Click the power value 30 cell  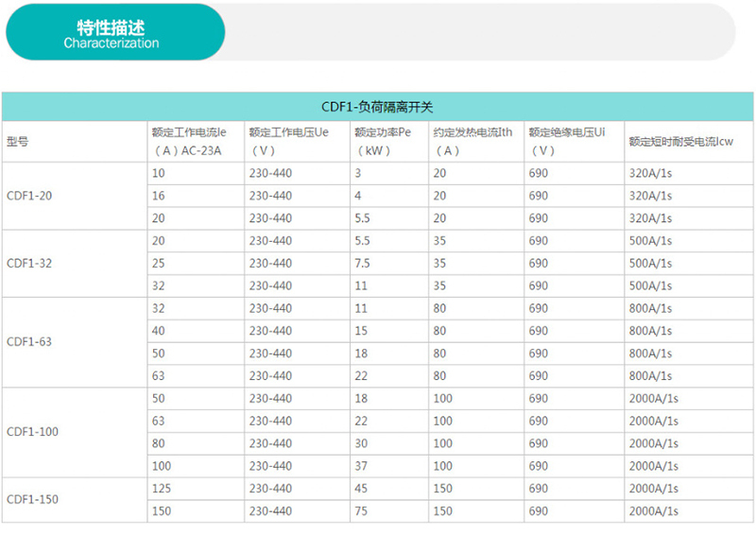tap(389, 444)
